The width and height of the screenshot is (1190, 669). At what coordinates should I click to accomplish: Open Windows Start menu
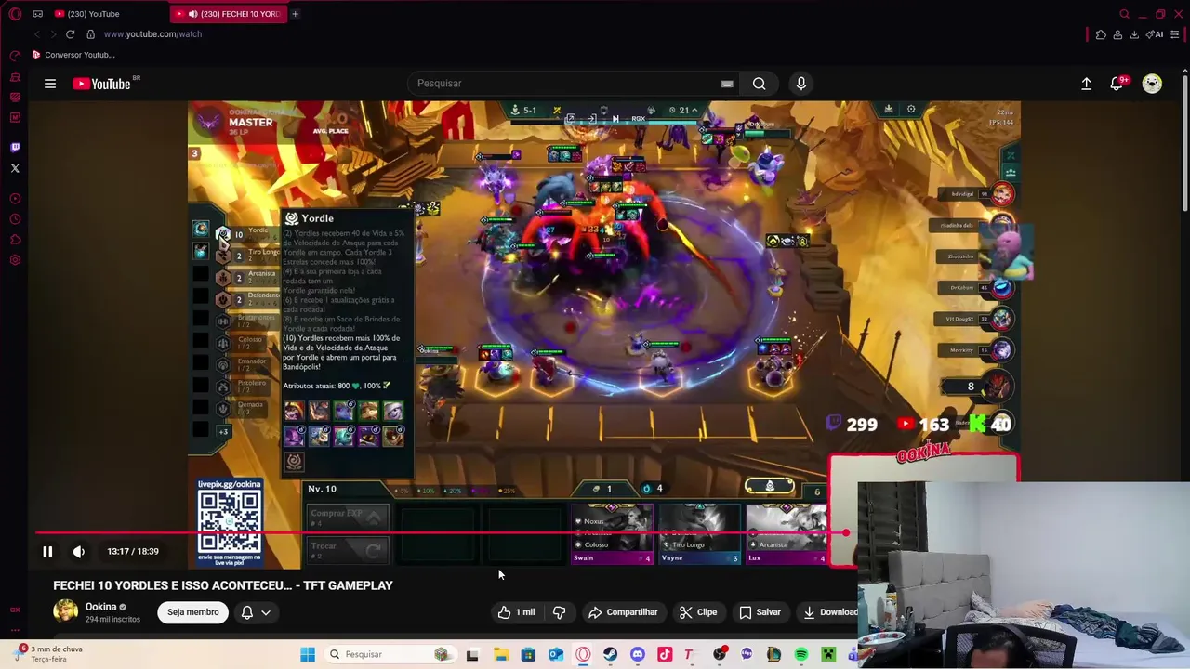tap(308, 655)
